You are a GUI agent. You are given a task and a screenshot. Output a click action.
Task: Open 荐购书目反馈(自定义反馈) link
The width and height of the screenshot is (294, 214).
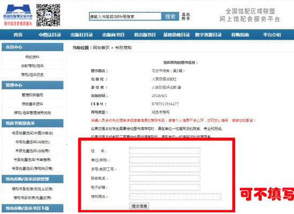point(33,189)
